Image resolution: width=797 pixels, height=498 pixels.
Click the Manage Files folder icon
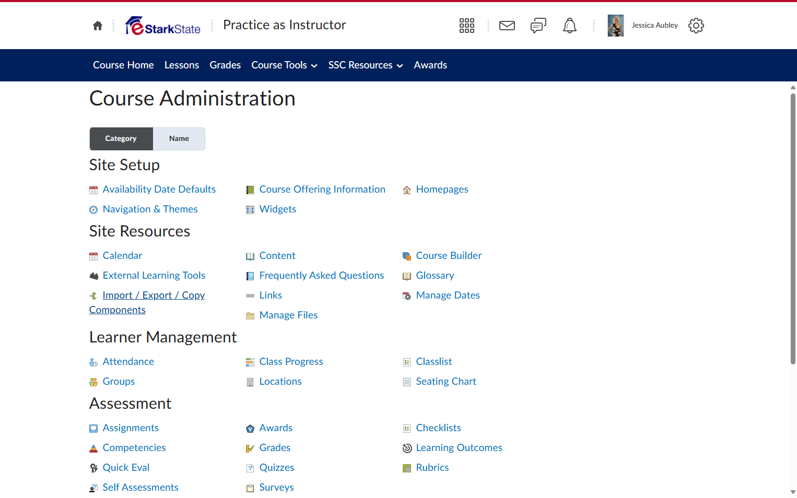pyautogui.click(x=250, y=316)
